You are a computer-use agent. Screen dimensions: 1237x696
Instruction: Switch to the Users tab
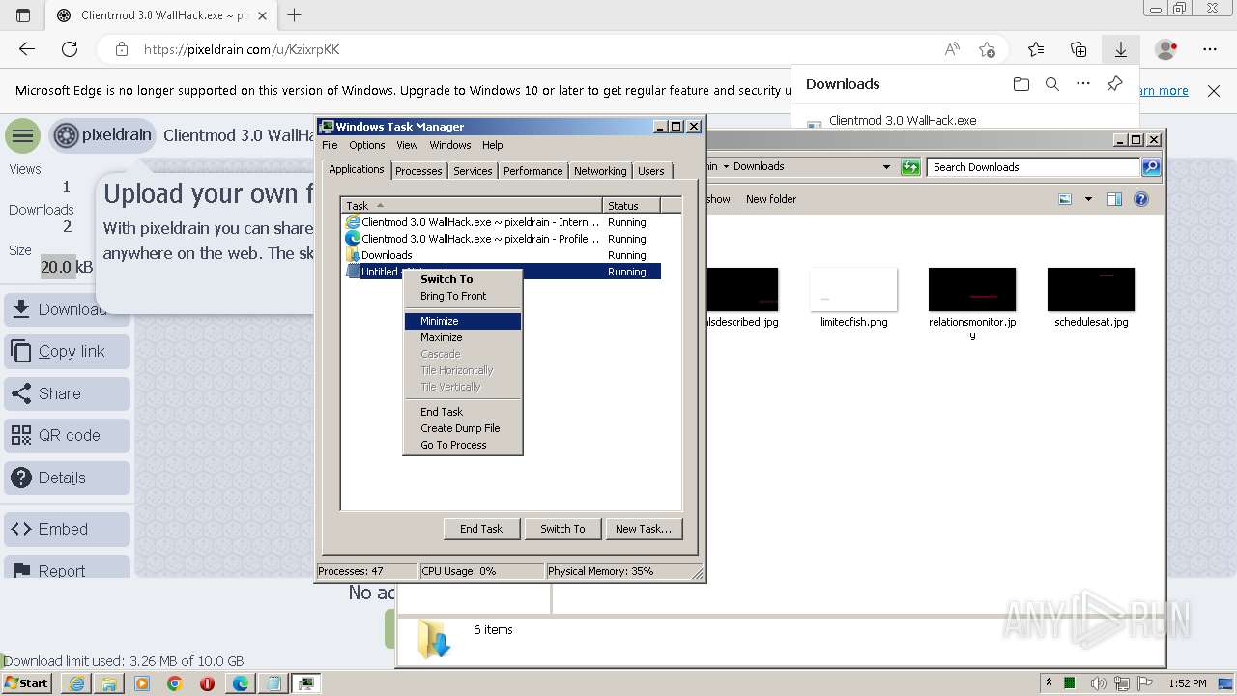point(651,171)
